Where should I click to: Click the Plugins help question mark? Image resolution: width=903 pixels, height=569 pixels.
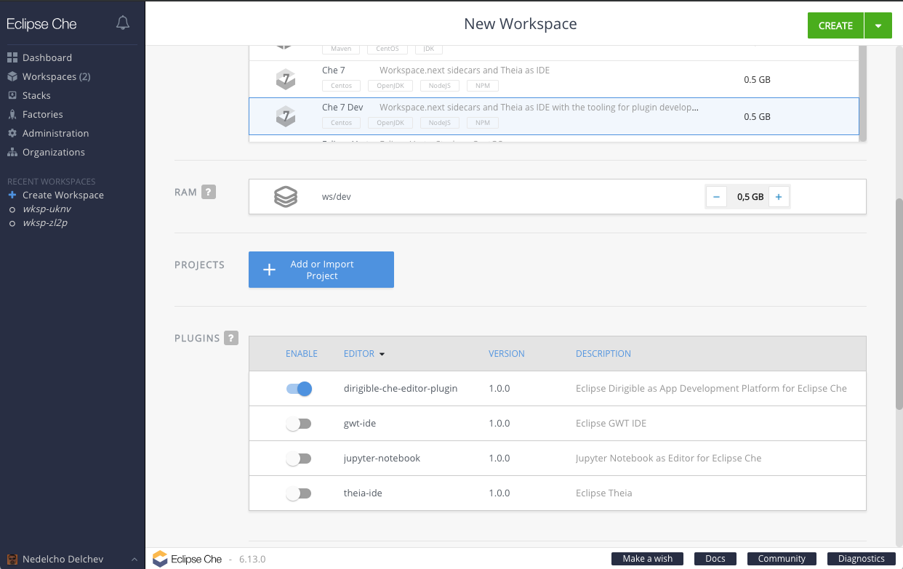click(231, 338)
